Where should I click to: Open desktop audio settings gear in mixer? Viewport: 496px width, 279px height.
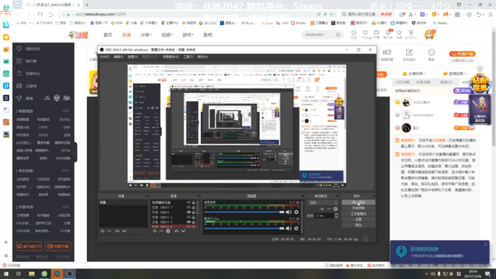pos(296,212)
